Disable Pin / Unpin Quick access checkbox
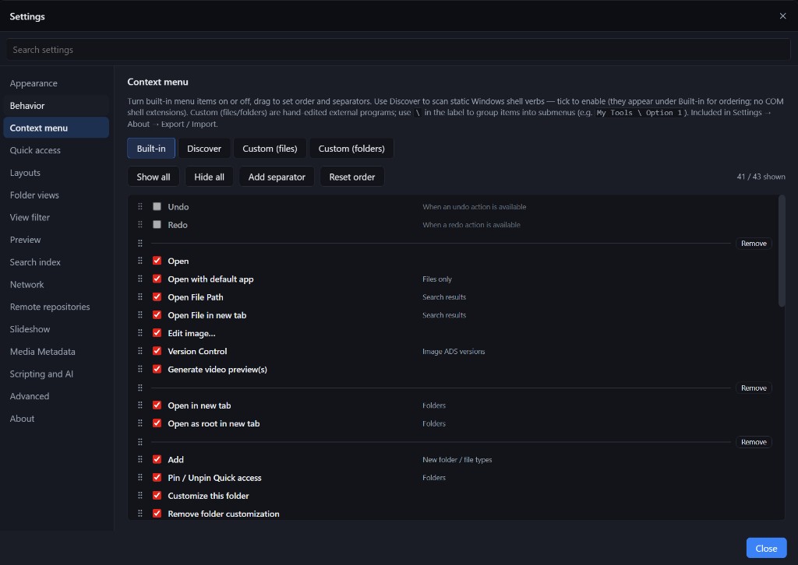 (x=157, y=477)
